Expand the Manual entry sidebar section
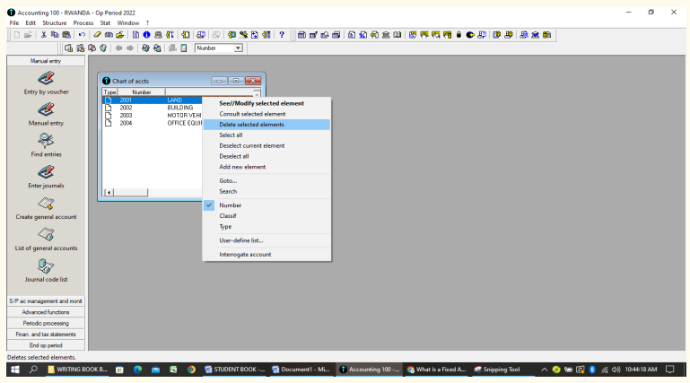The height and width of the screenshot is (383, 690). click(x=46, y=61)
